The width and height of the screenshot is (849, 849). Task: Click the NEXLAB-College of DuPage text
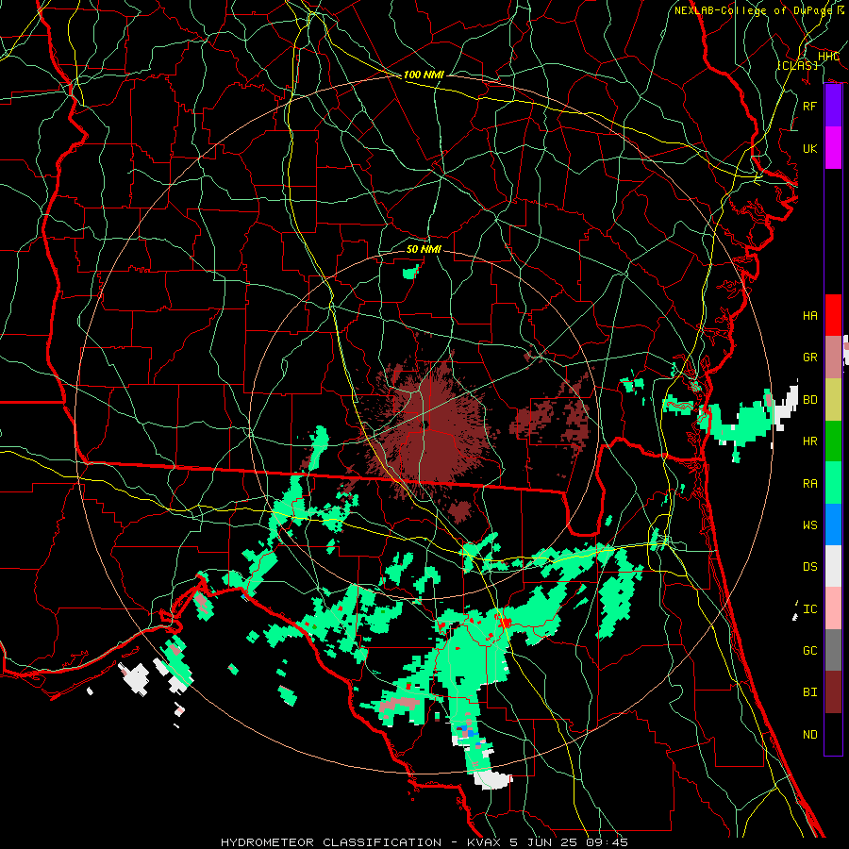tap(753, 10)
